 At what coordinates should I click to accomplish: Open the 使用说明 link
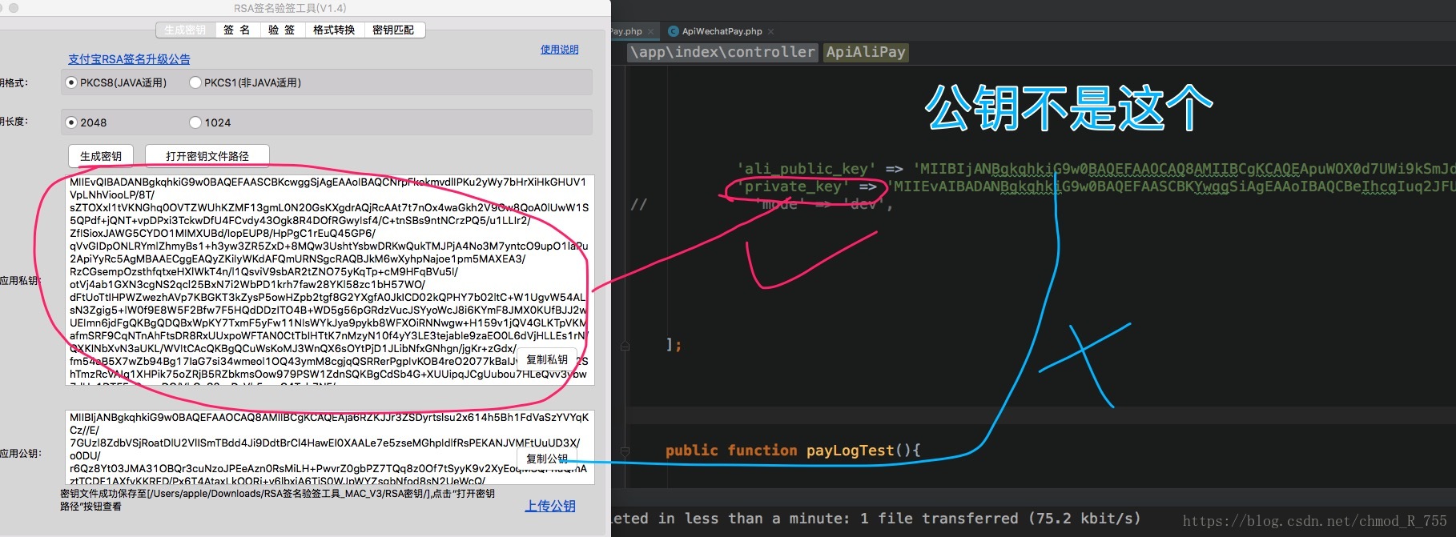coord(559,50)
